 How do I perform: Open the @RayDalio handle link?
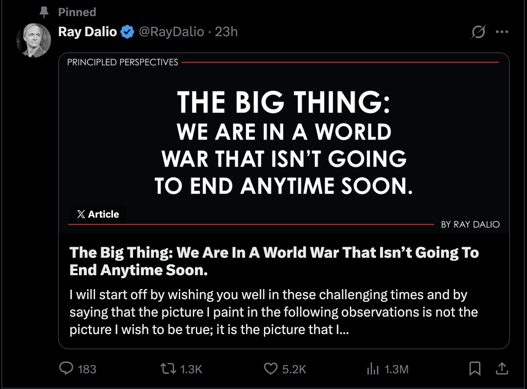pyautogui.click(x=171, y=32)
